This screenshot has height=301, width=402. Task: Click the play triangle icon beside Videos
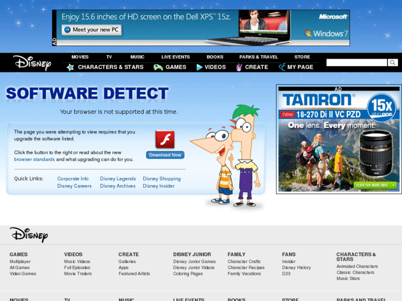[x=199, y=67]
